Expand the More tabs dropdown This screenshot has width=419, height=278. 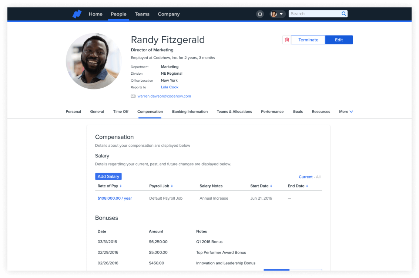[346, 112]
